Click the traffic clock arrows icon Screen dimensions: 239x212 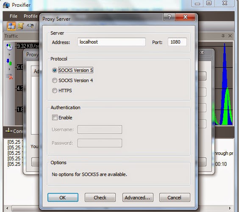click(9, 47)
